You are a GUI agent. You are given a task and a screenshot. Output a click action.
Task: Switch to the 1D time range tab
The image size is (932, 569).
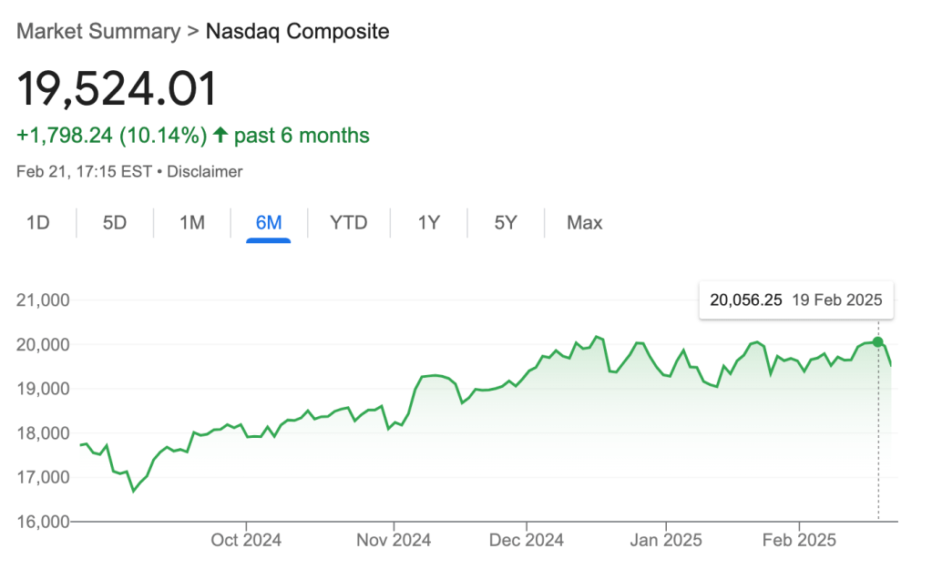click(37, 223)
